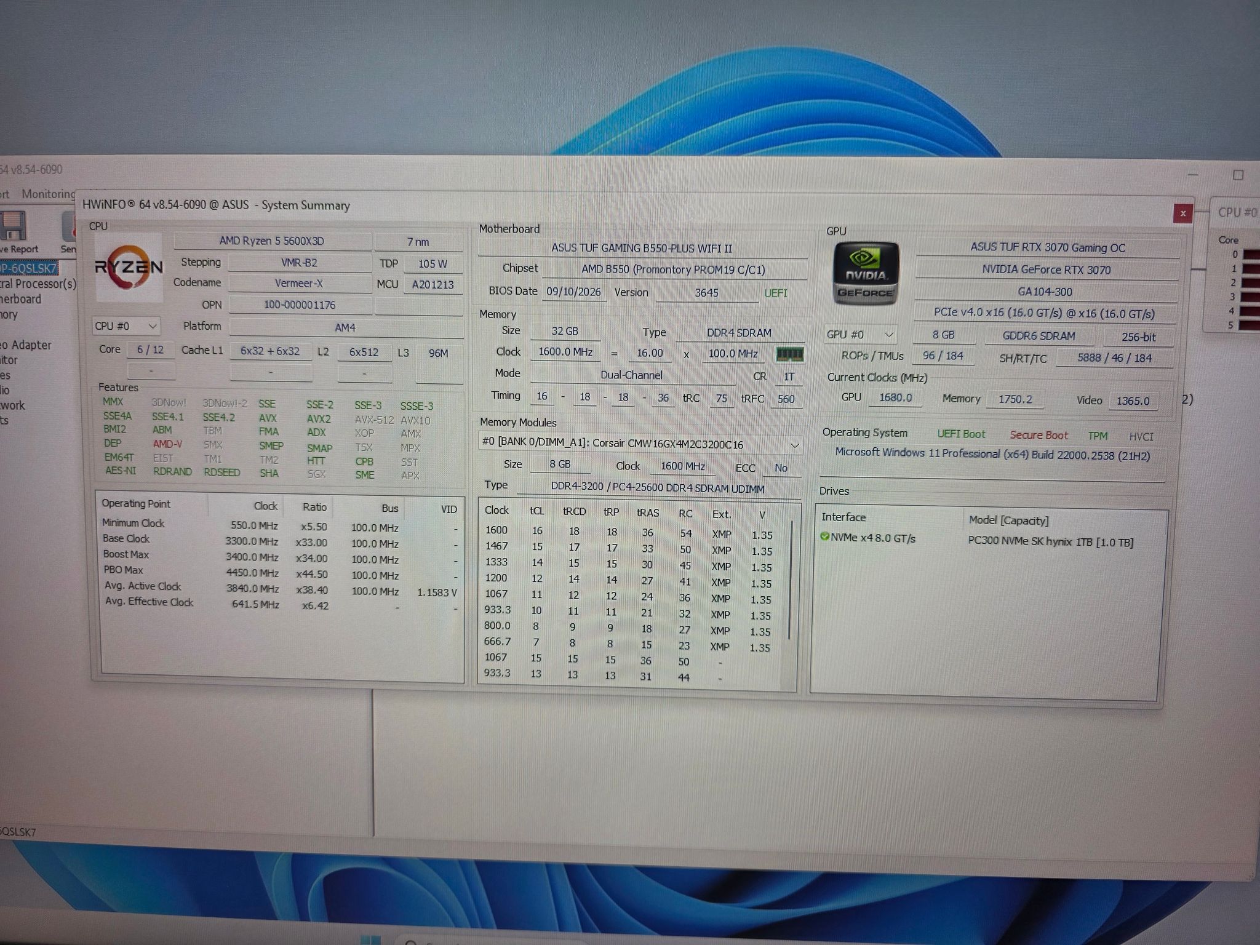Click the green memory module icon beside the clock
Screen dimensions: 1260x945
[x=789, y=354]
